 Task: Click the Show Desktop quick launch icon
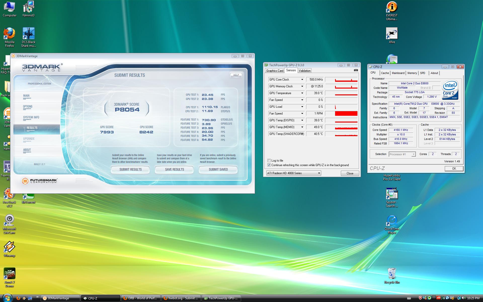pyautogui.click(x=30, y=298)
